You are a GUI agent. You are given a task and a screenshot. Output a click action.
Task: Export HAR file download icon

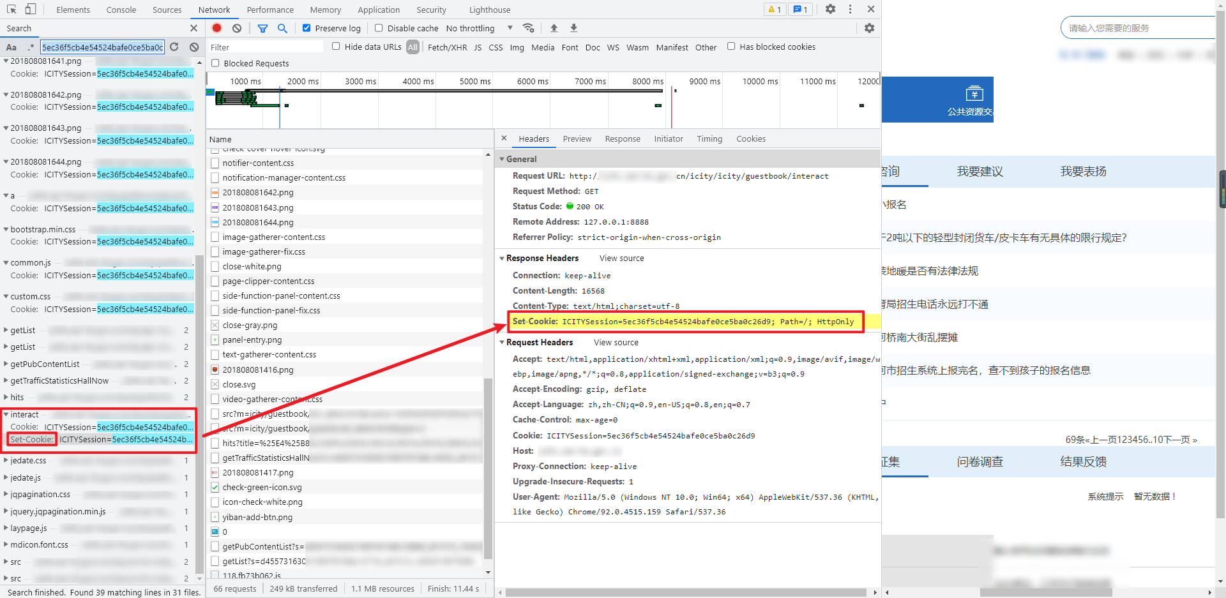(573, 28)
